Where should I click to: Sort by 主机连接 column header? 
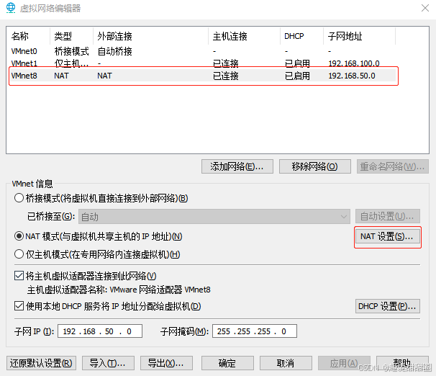click(x=244, y=36)
